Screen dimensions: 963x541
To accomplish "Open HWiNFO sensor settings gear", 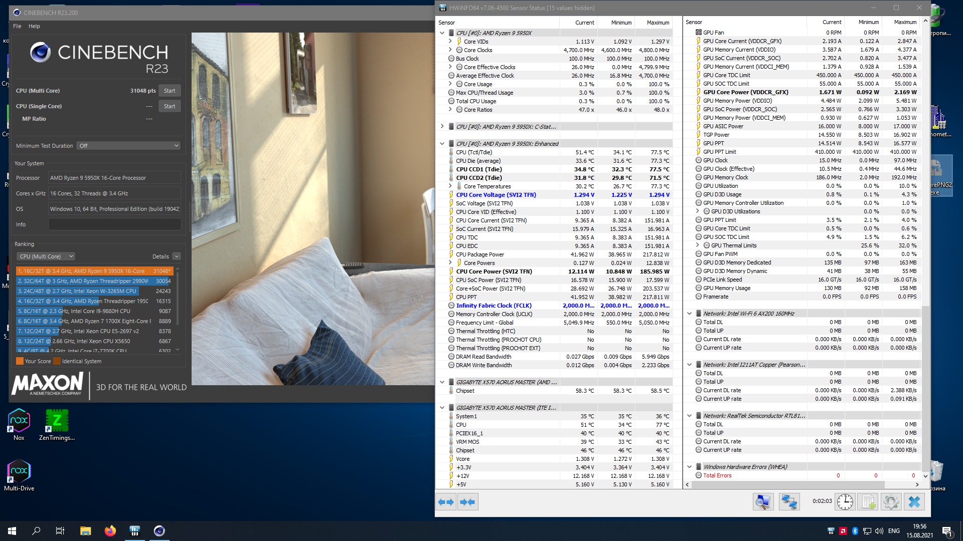I will [891, 502].
